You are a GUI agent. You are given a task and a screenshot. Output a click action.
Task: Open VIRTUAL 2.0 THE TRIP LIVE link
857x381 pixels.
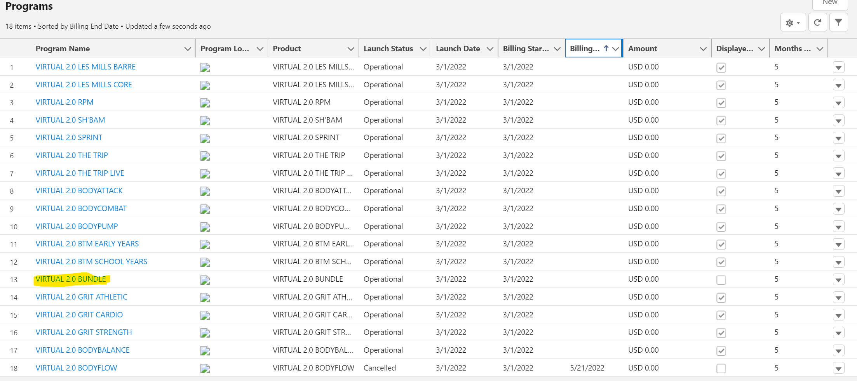click(80, 173)
